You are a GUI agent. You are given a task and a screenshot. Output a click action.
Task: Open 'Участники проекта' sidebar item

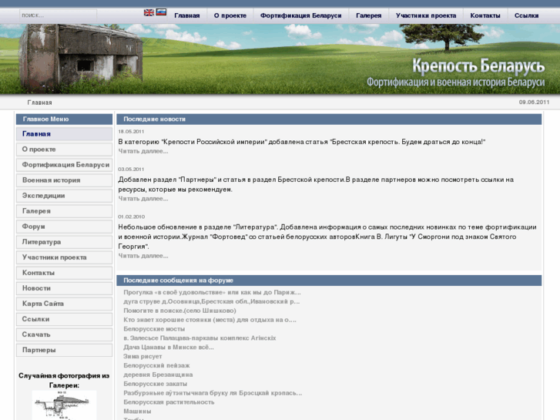(x=64, y=257)
